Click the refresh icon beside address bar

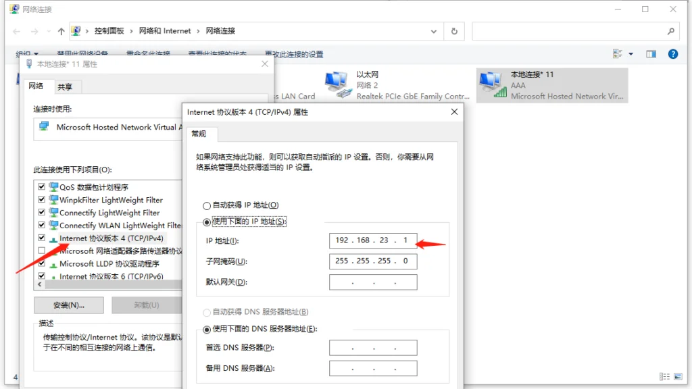pyautogui.click(x=454, y=31)
